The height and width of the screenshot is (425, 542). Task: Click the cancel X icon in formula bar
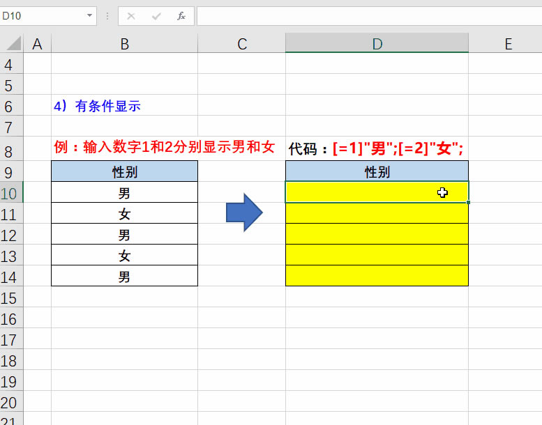coord(131,16)
